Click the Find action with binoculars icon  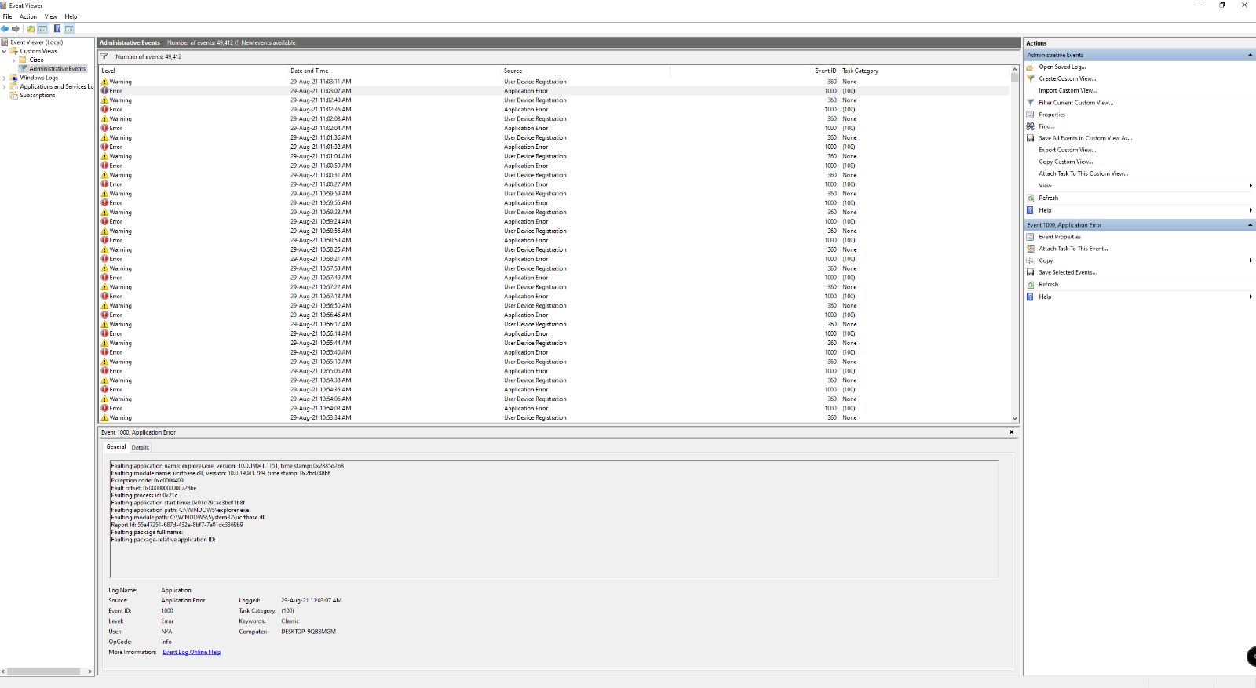(x=1047, y=126)
